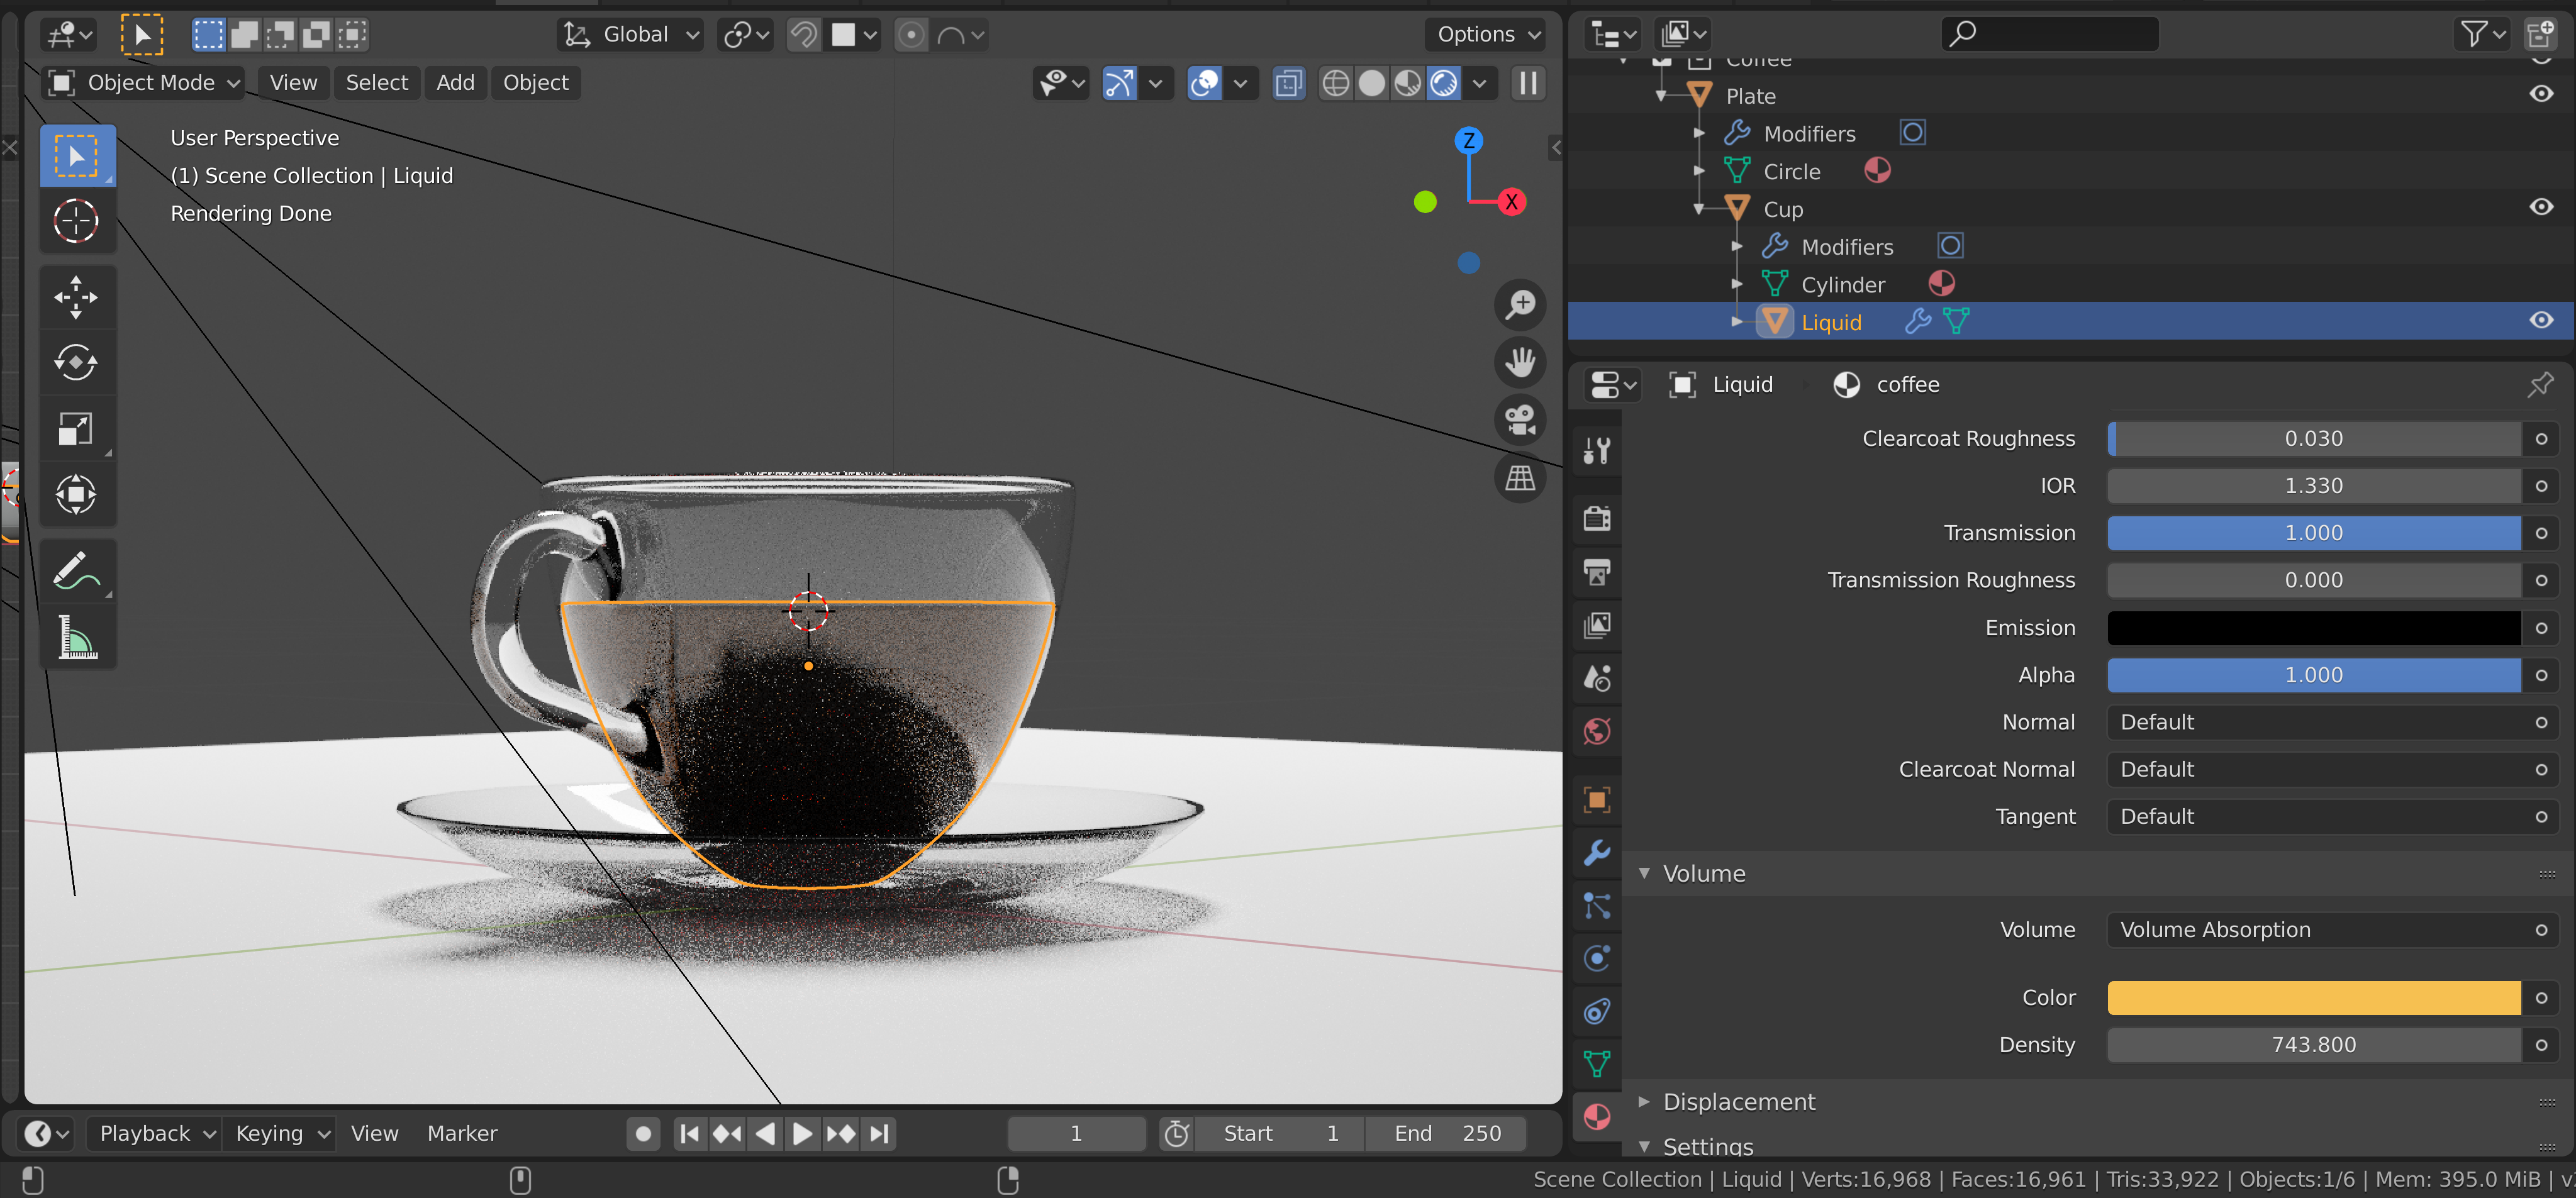Toggle the camera view icon
The image size is (2576, 1198).
[1520, 420]
